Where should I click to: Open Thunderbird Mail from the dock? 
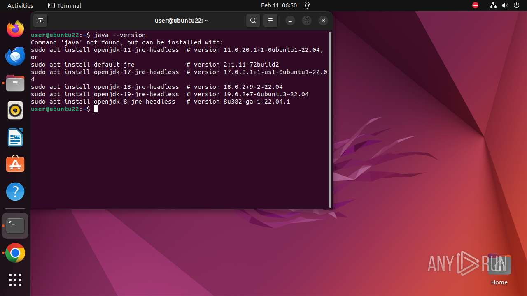(15, 56)
